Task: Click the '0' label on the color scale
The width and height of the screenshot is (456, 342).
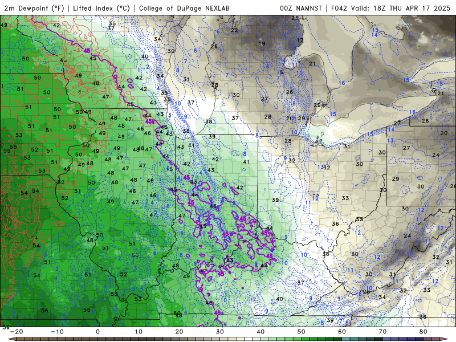Action: click(x=97, y=332)
